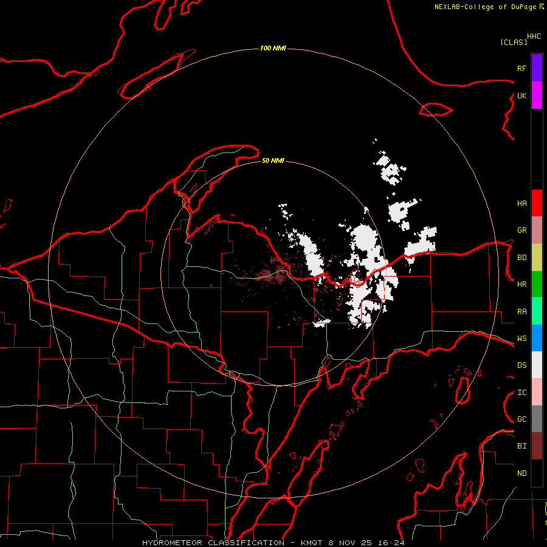
Task: Click the WS legend label
Action: [522, 339]
